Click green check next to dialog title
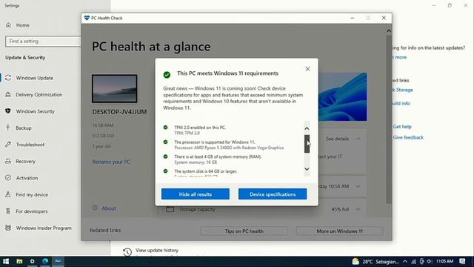474x267 pixels. point(167,74)
